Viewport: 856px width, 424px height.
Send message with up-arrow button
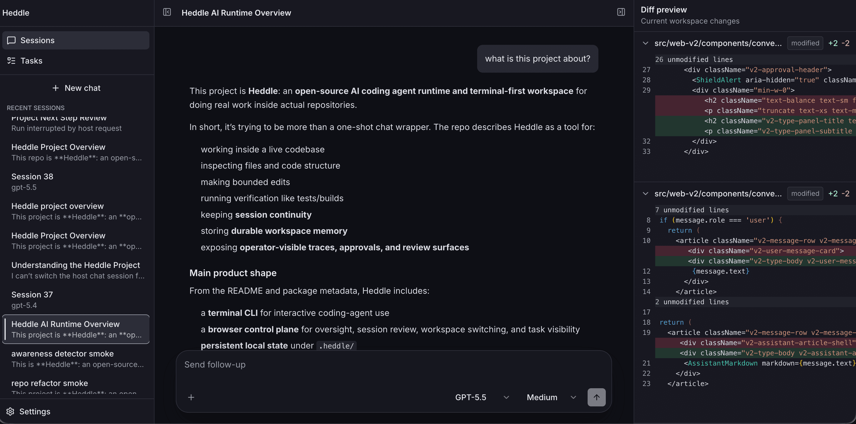[596, 397]
